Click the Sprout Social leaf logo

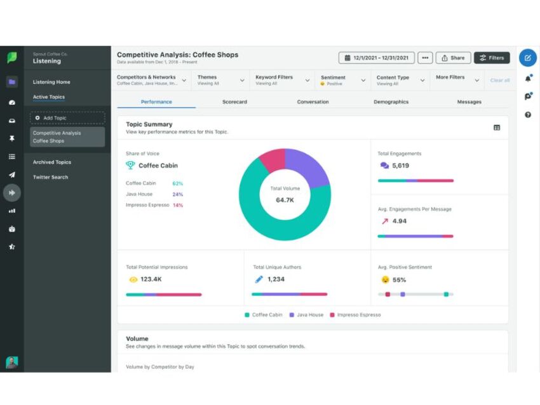(x=11, y=58)
